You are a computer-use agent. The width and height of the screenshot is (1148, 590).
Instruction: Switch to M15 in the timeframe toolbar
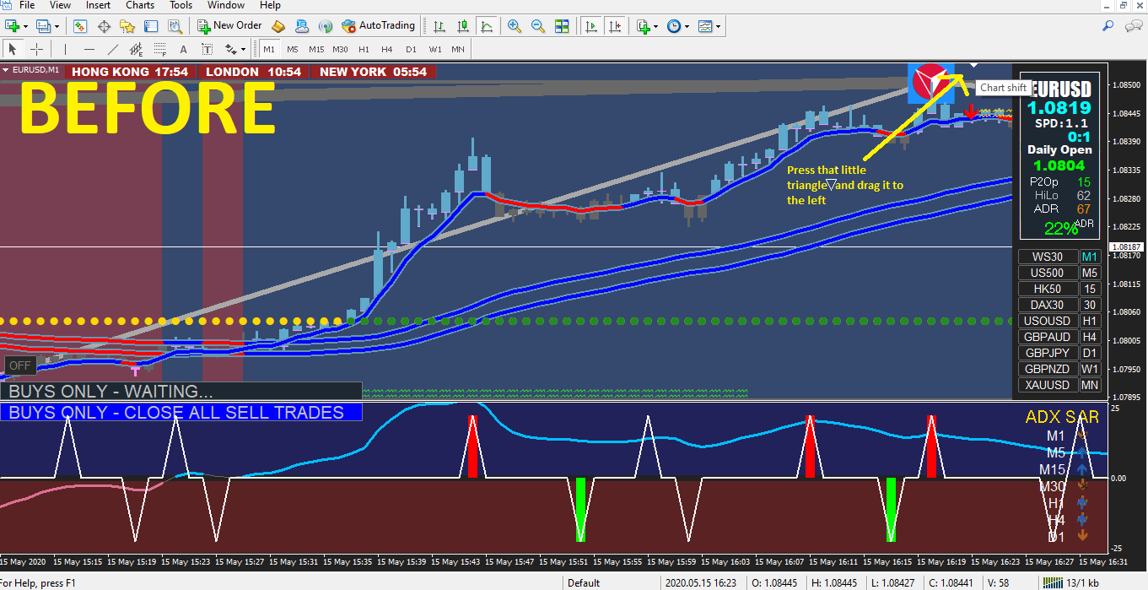click(316, 49)
